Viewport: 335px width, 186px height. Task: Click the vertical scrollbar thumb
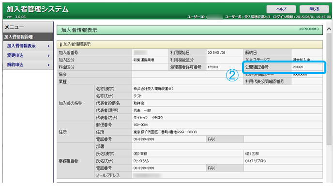point(329,89)
